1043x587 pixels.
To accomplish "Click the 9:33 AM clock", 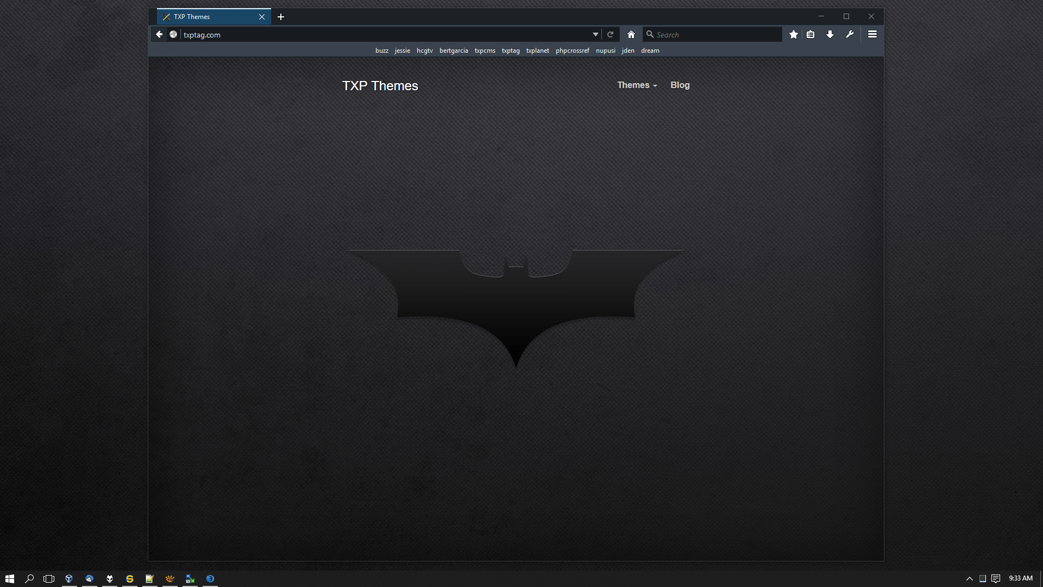I will [1021, 578].
